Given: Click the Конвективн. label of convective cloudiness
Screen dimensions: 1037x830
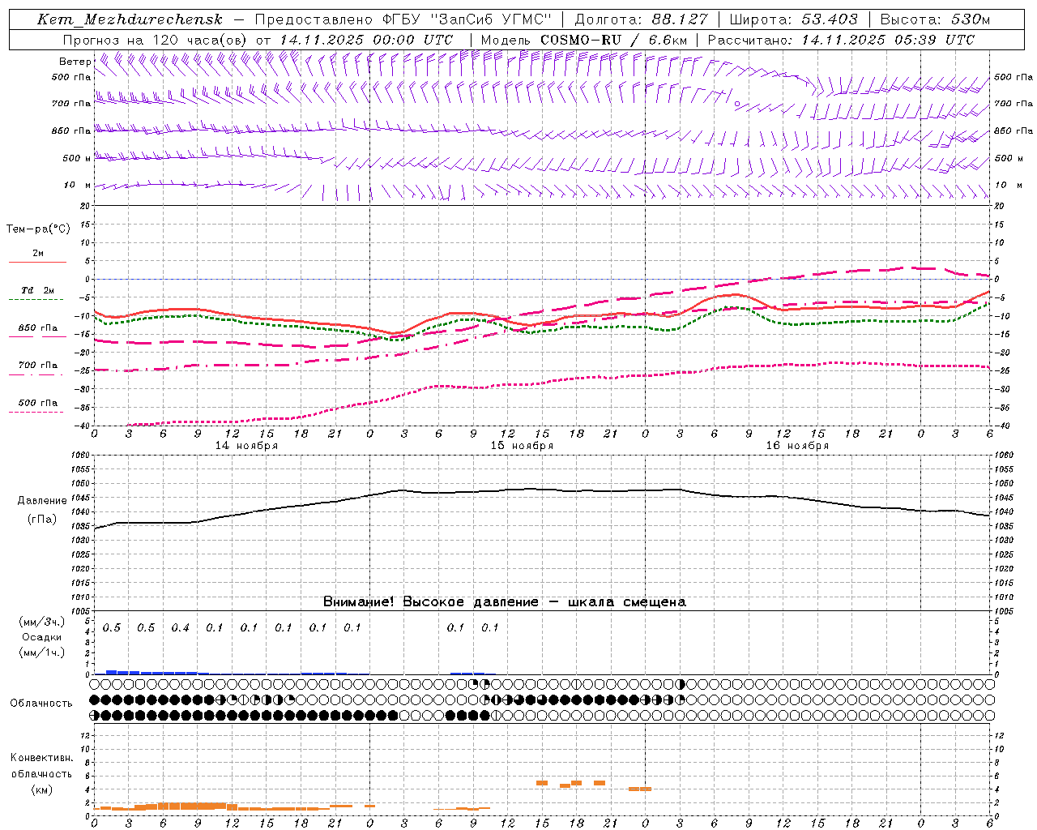Looking at the screenshot, I should 42,758.
